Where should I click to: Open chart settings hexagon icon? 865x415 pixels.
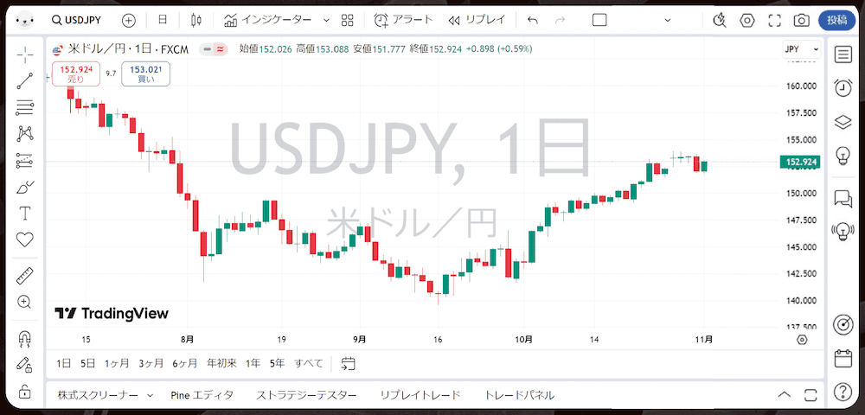pyautogui.click(x=747, y=21)
